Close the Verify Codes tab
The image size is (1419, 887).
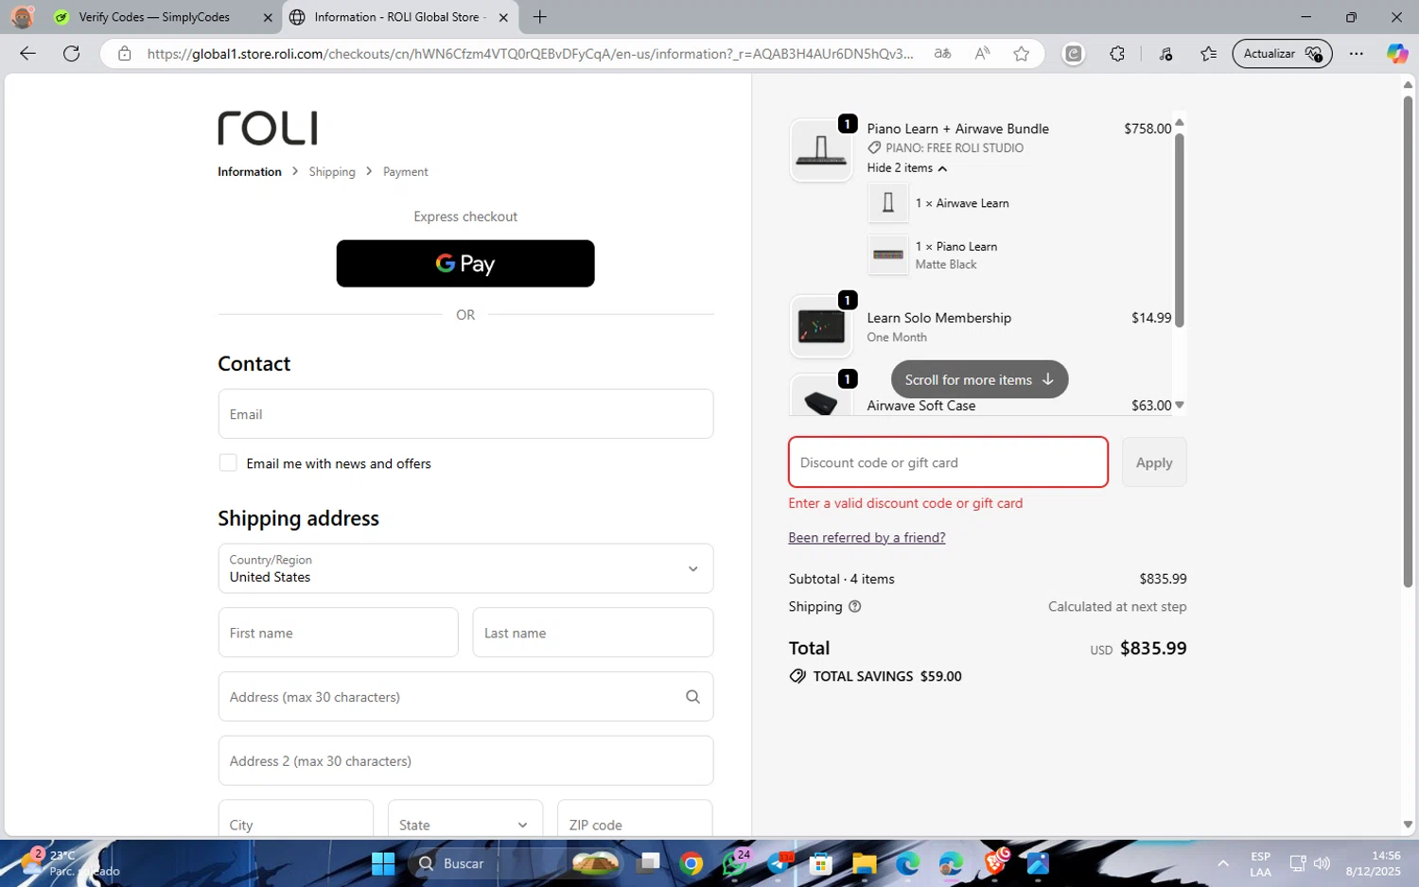coord(268,17)
